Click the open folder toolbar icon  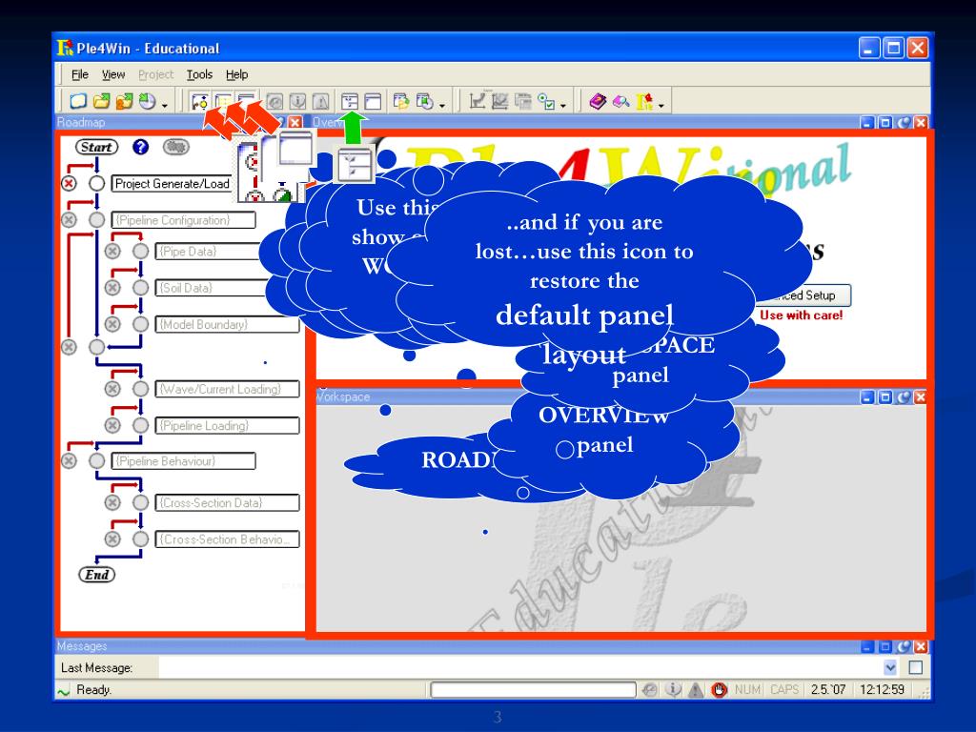[x=101, y=101]
